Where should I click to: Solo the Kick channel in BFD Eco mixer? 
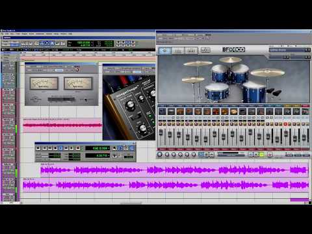pyautogui.click(x=164, y=123)
